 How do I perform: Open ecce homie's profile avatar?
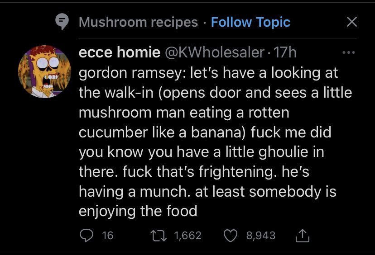[44, 71]
